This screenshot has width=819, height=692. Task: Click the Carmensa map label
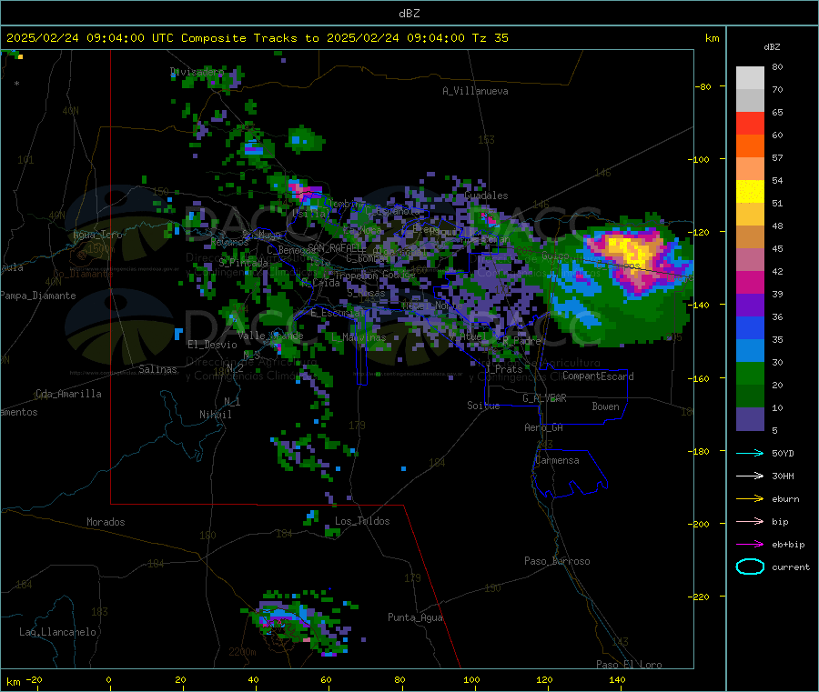[557, 461]
